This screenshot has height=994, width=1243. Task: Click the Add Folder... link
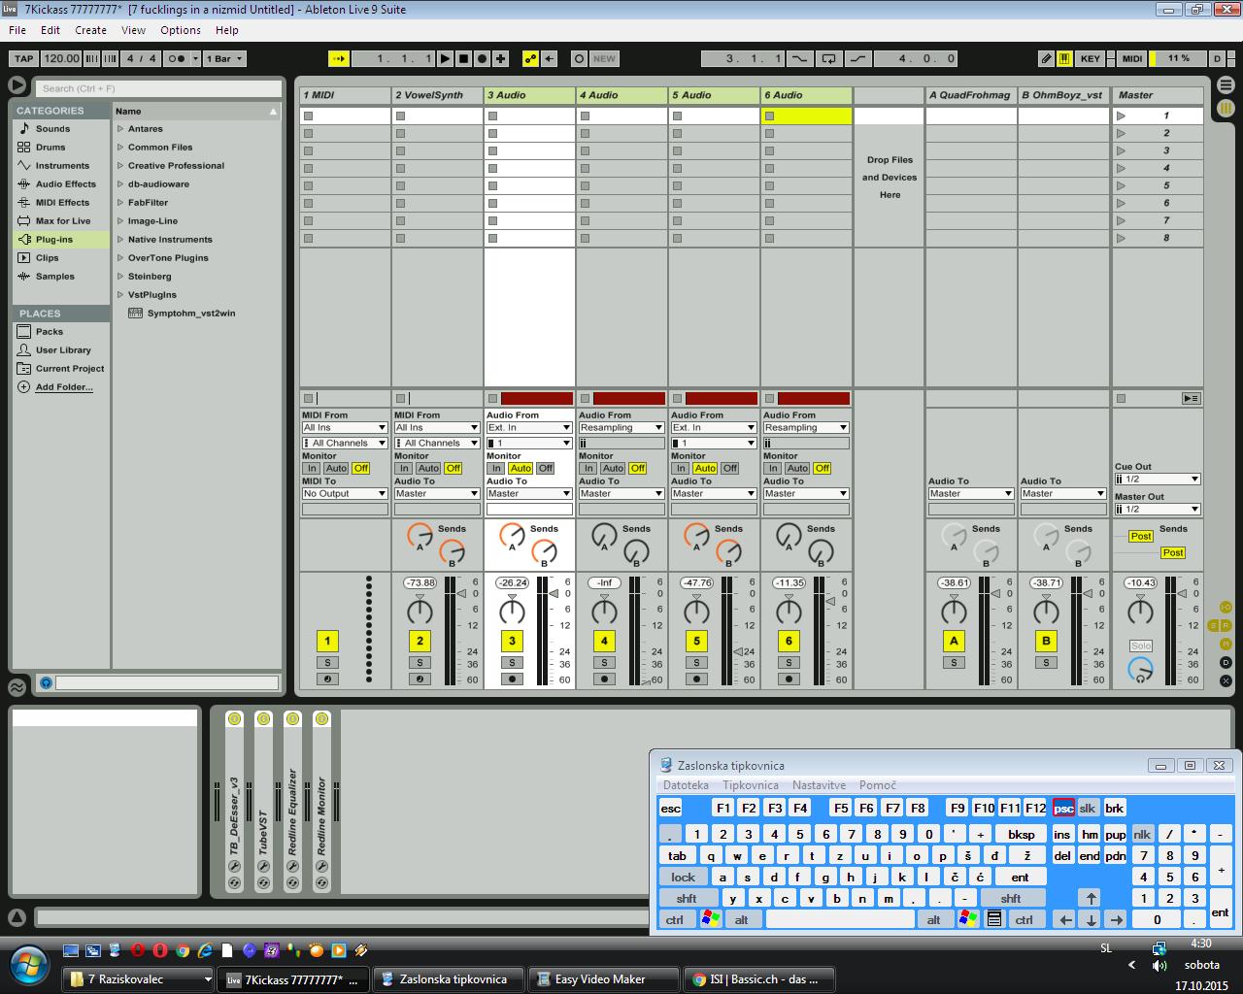64,386
